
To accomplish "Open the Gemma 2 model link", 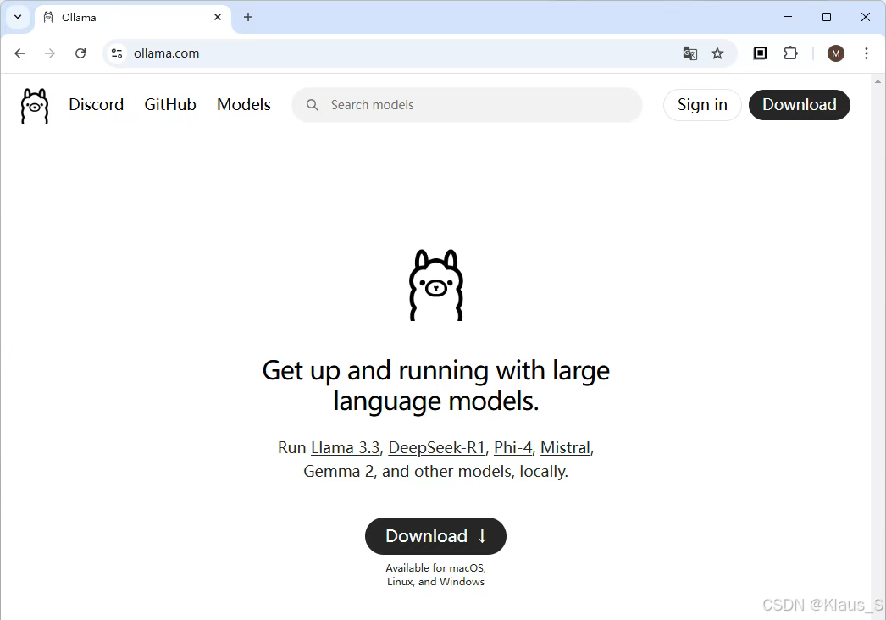I will pyautogui.click(x=339, y=472).
